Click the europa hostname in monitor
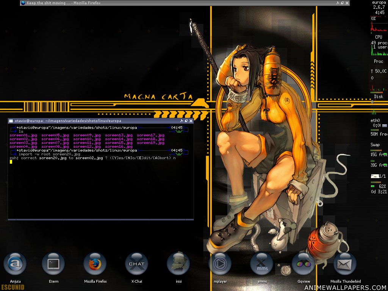388x291 pixels. 379,3
